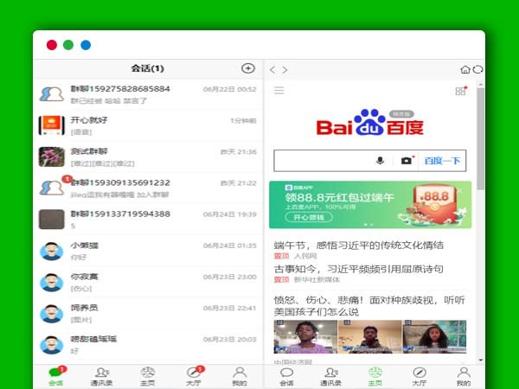519x389 pixels.
Task: Click the home icon in browser header
Action: 465,69
